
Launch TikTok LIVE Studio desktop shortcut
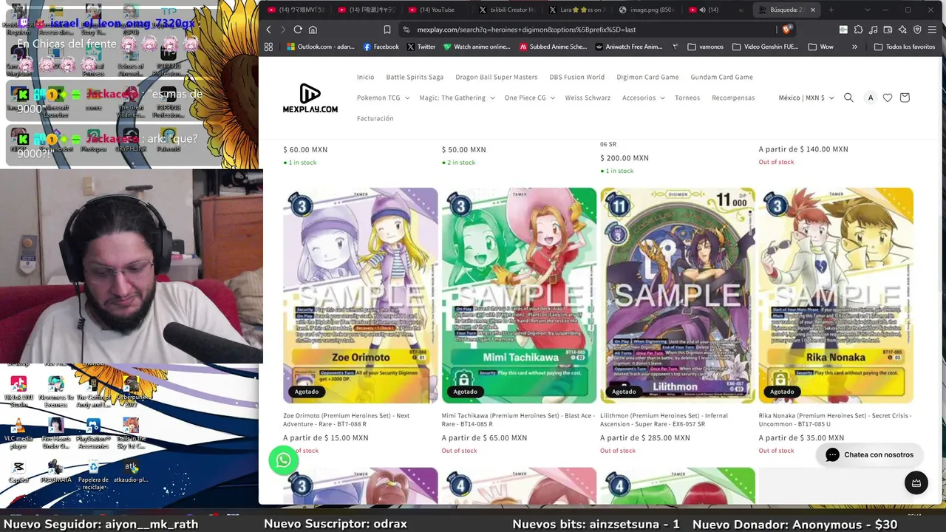18,392
